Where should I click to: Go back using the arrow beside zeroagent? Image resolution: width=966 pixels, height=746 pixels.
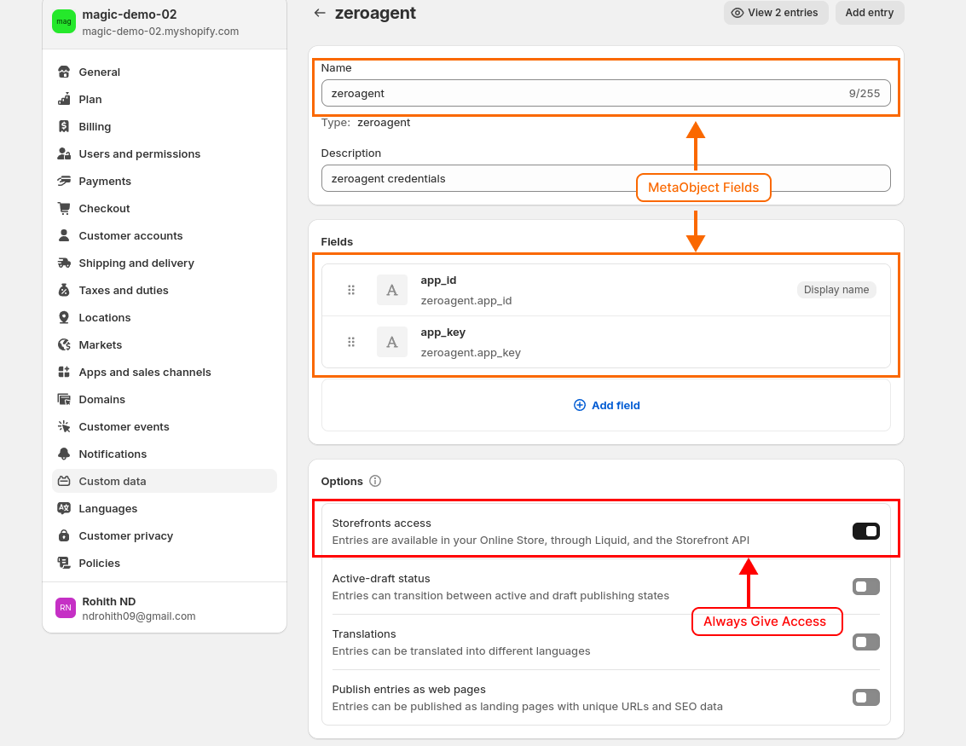click(x=319, y=13)
